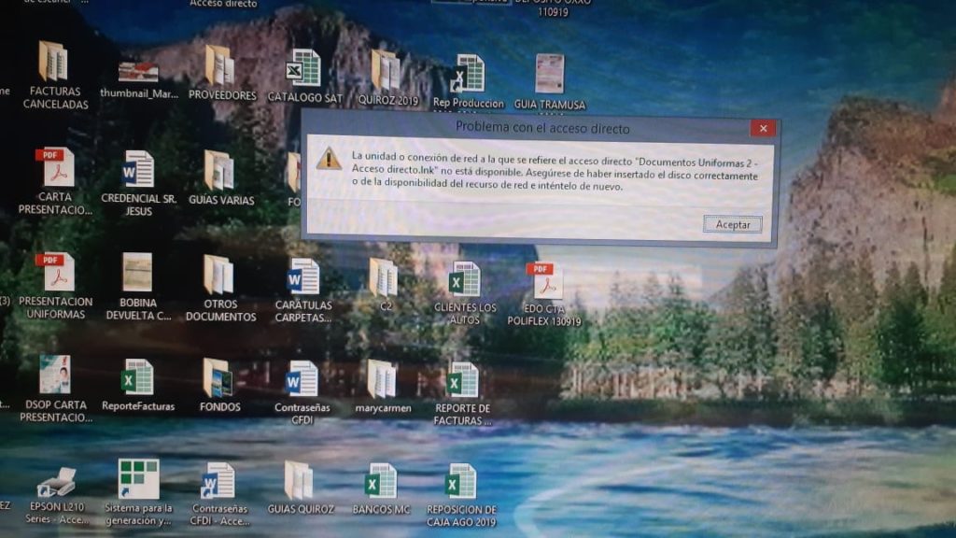Click the PRESENTACION UNIFORMAS PDF icon
Image resolution: width=956 pixels, height=538 pixels.
pos(54,273)
